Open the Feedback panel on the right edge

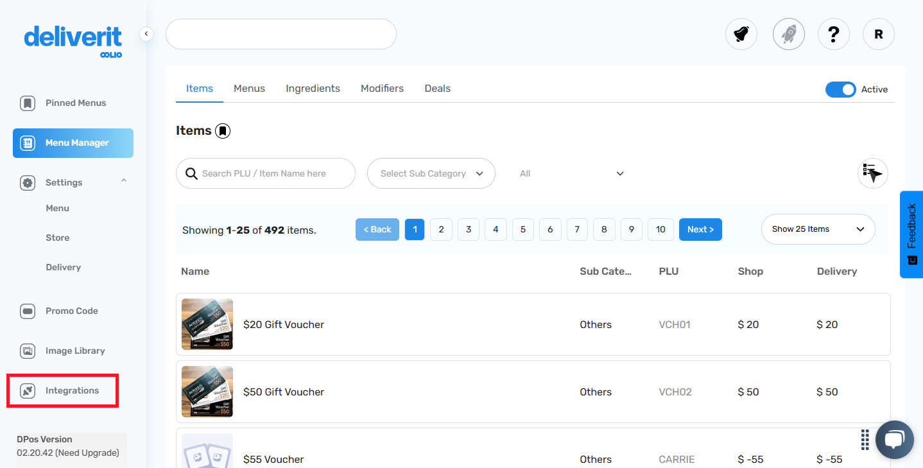913,234
